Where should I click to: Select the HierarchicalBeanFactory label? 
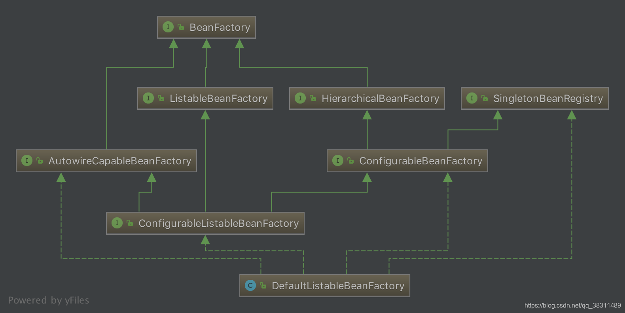tap(381, 98)
